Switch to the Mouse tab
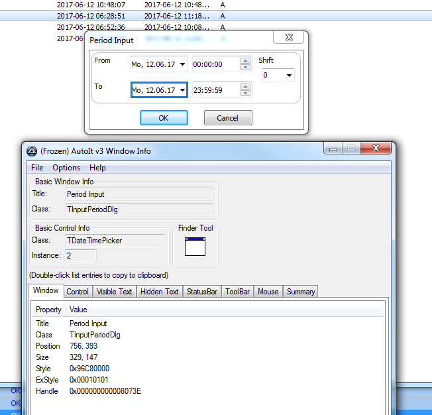This screenshot has height=415, width=432. [x=268, y=292]
